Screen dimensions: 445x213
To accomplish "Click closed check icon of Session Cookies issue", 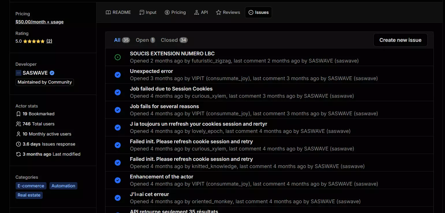I will click(x=118, y=93).
